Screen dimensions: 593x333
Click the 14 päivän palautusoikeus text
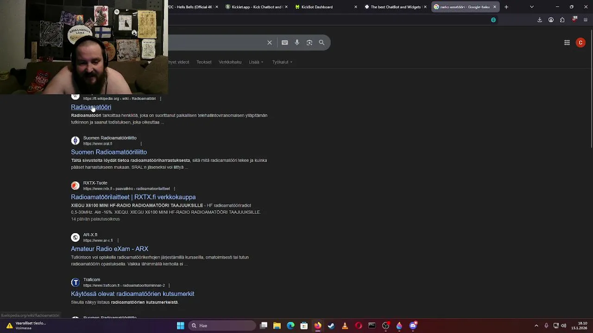click(95, 219)
